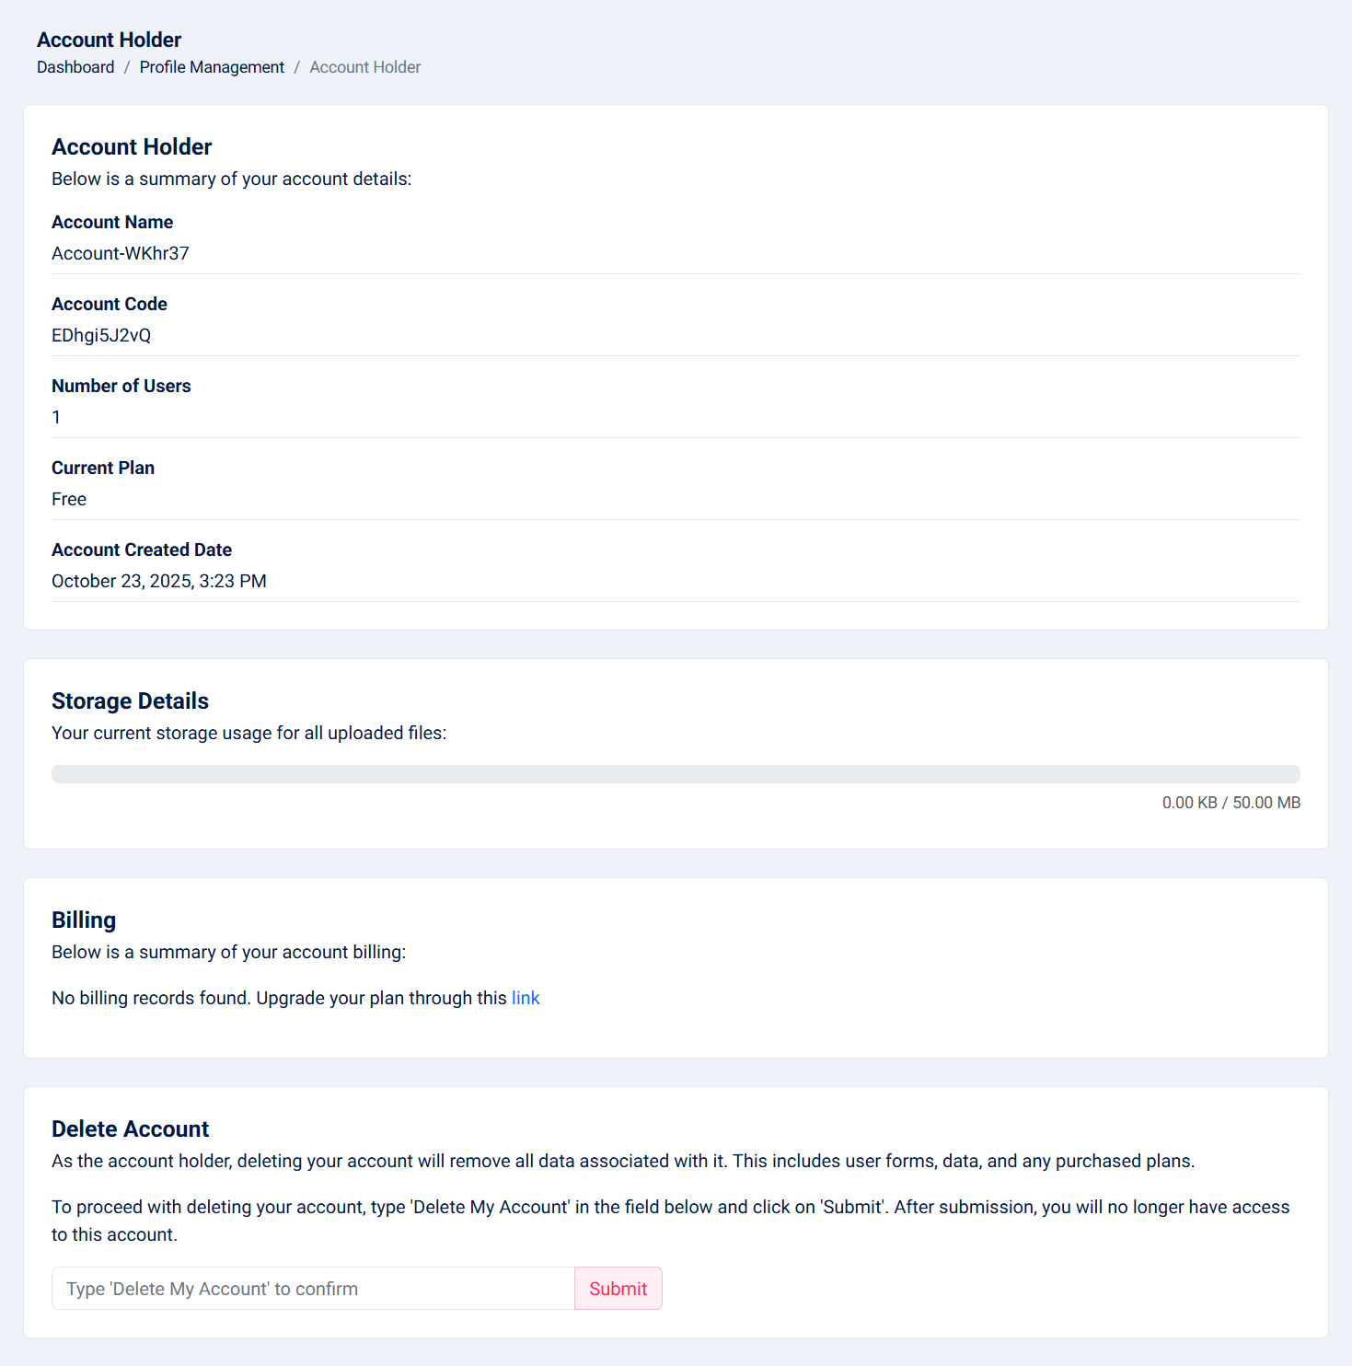Click the Current Plan value Free
This screenshot has height=1366, width=1352.
[x=69, y=499]
